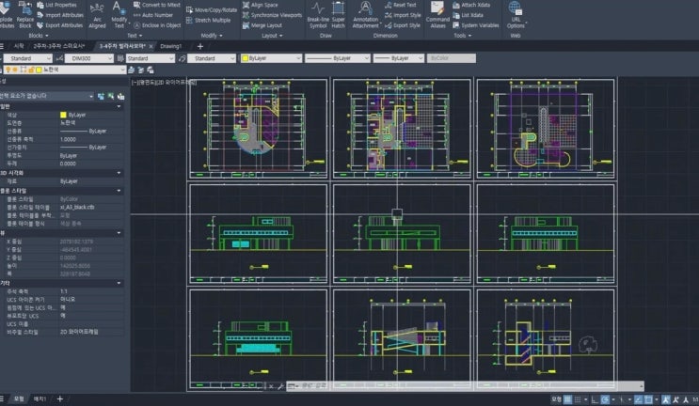
Task: Open the 노란색 layer dropdown
Action: pyautogui.click(x=65, y=70)
